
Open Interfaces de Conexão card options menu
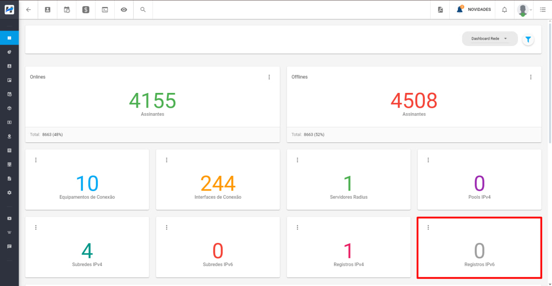166,160
